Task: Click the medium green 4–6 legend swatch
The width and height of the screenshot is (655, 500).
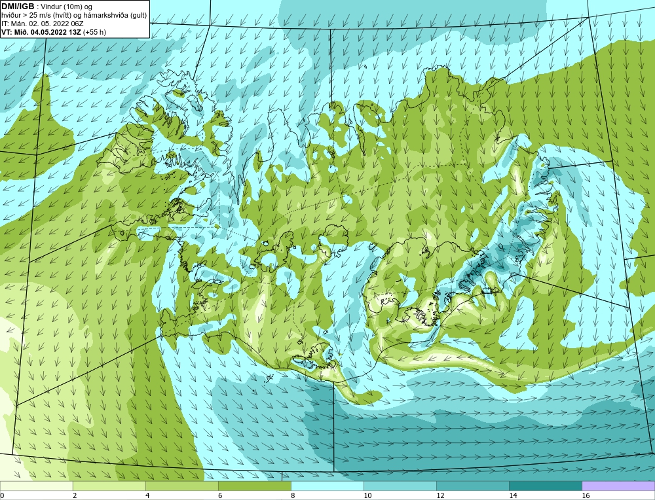Action: 181,486
